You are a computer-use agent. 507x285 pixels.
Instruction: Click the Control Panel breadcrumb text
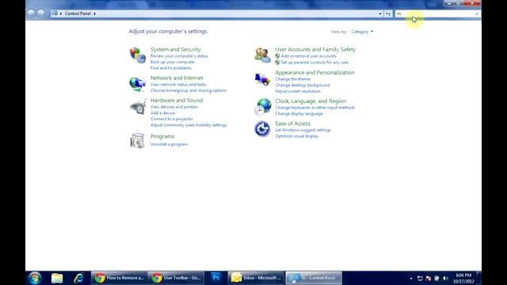point(78,13)
